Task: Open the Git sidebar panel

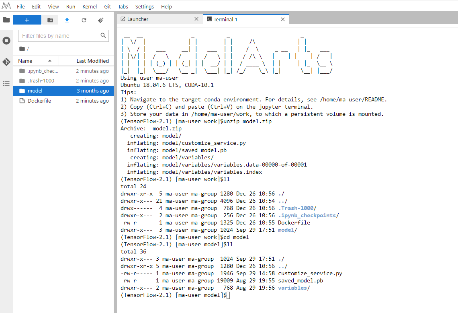Action: pyautogui.click(x=6, y=62)
